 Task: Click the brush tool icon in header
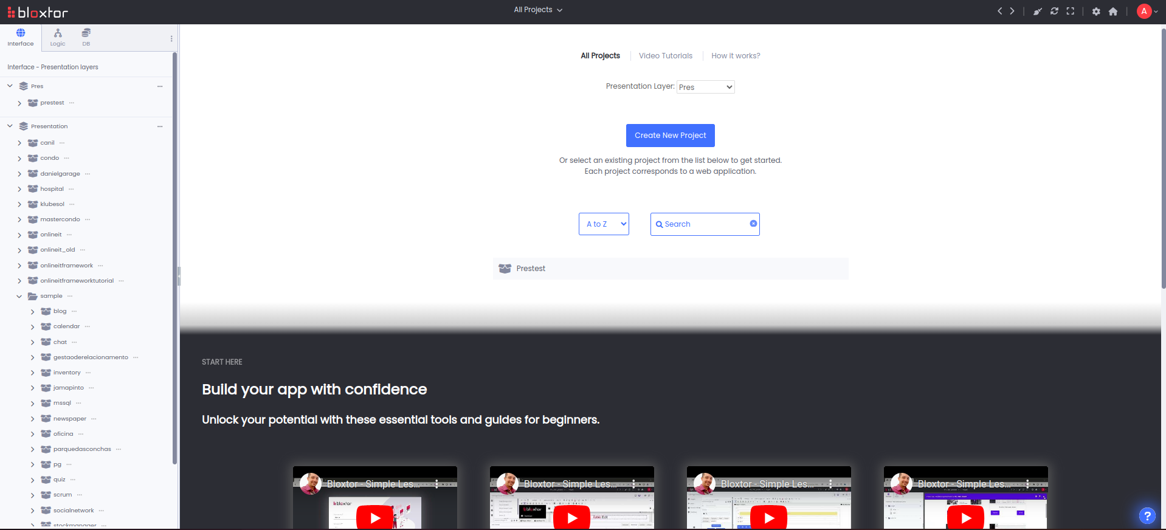tap(1038, 11)
